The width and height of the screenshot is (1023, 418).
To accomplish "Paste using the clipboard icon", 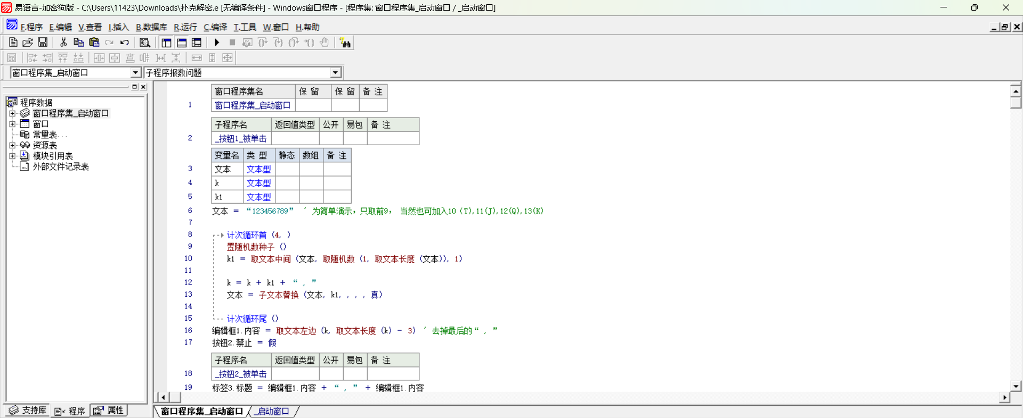I will click(94, 43).
